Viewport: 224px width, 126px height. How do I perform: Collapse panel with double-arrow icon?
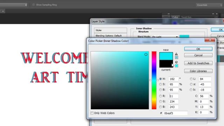(x=213, y=14)
